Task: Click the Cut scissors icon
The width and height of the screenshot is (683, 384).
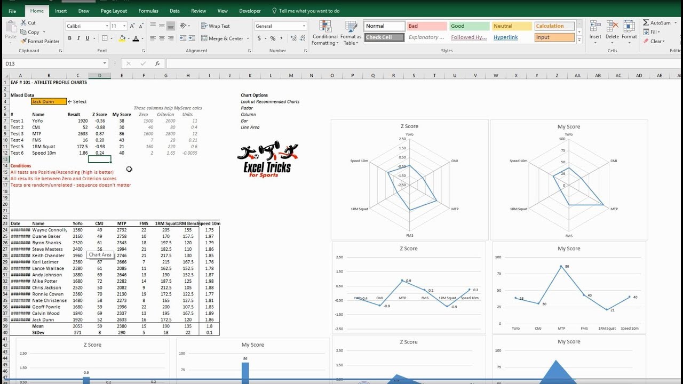Action: (x=24, y=23)
